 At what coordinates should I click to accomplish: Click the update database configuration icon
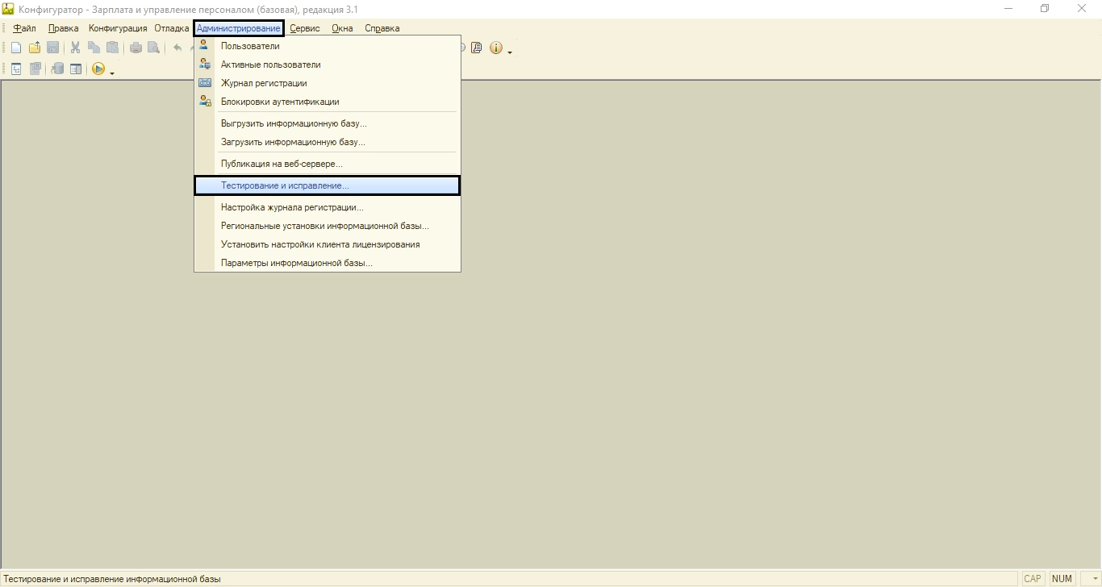[x=57, y=69]
